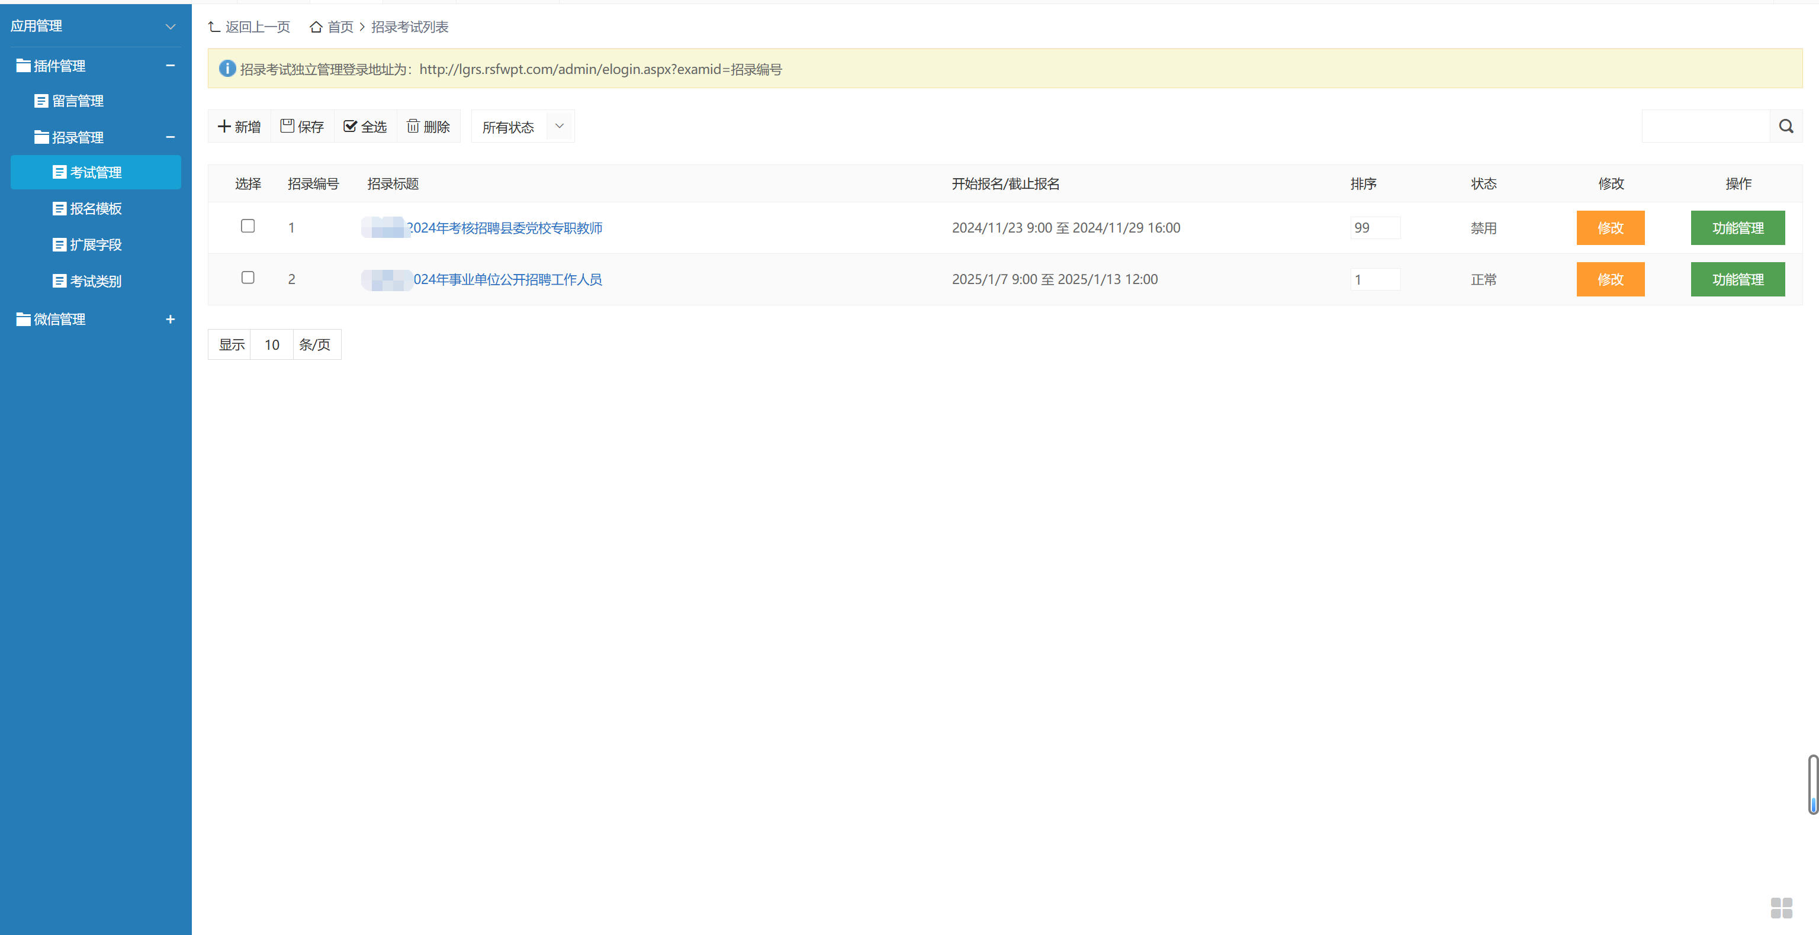
Task: Click the 删除 delete button
Action: 429,127
